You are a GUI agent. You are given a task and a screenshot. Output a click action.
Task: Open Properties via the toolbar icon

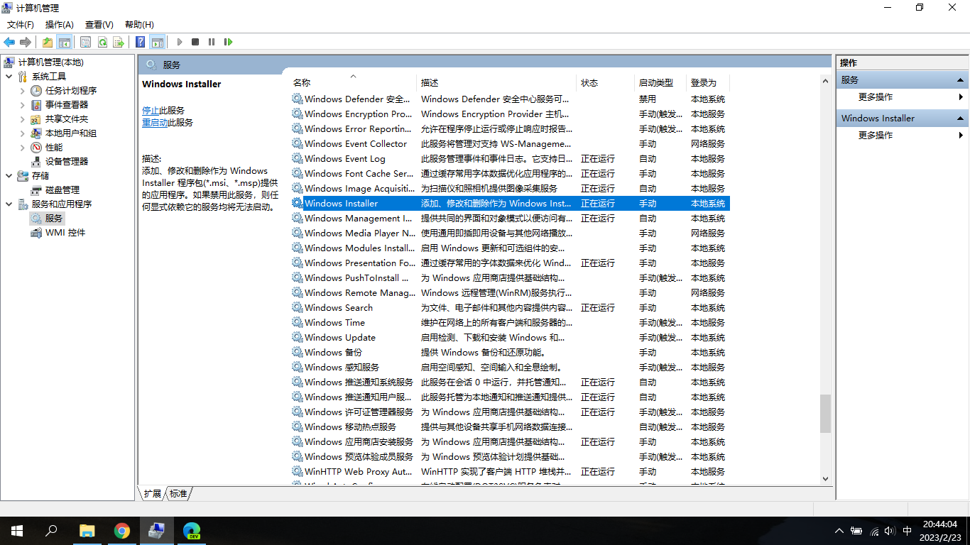pyautogui.click(x=86, y=42)
